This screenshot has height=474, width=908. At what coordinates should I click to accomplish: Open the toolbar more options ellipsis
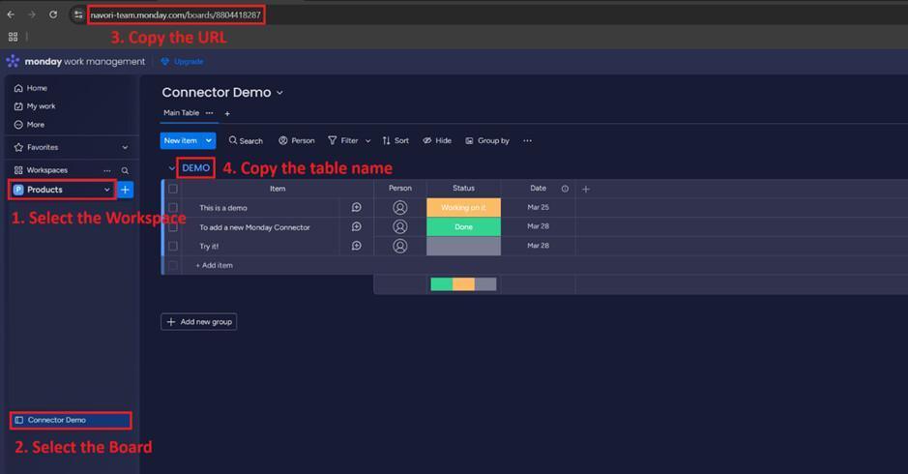point(527,141)
